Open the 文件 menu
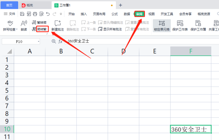The width and height of the screenshot is (219, 140). pos(12,14)
